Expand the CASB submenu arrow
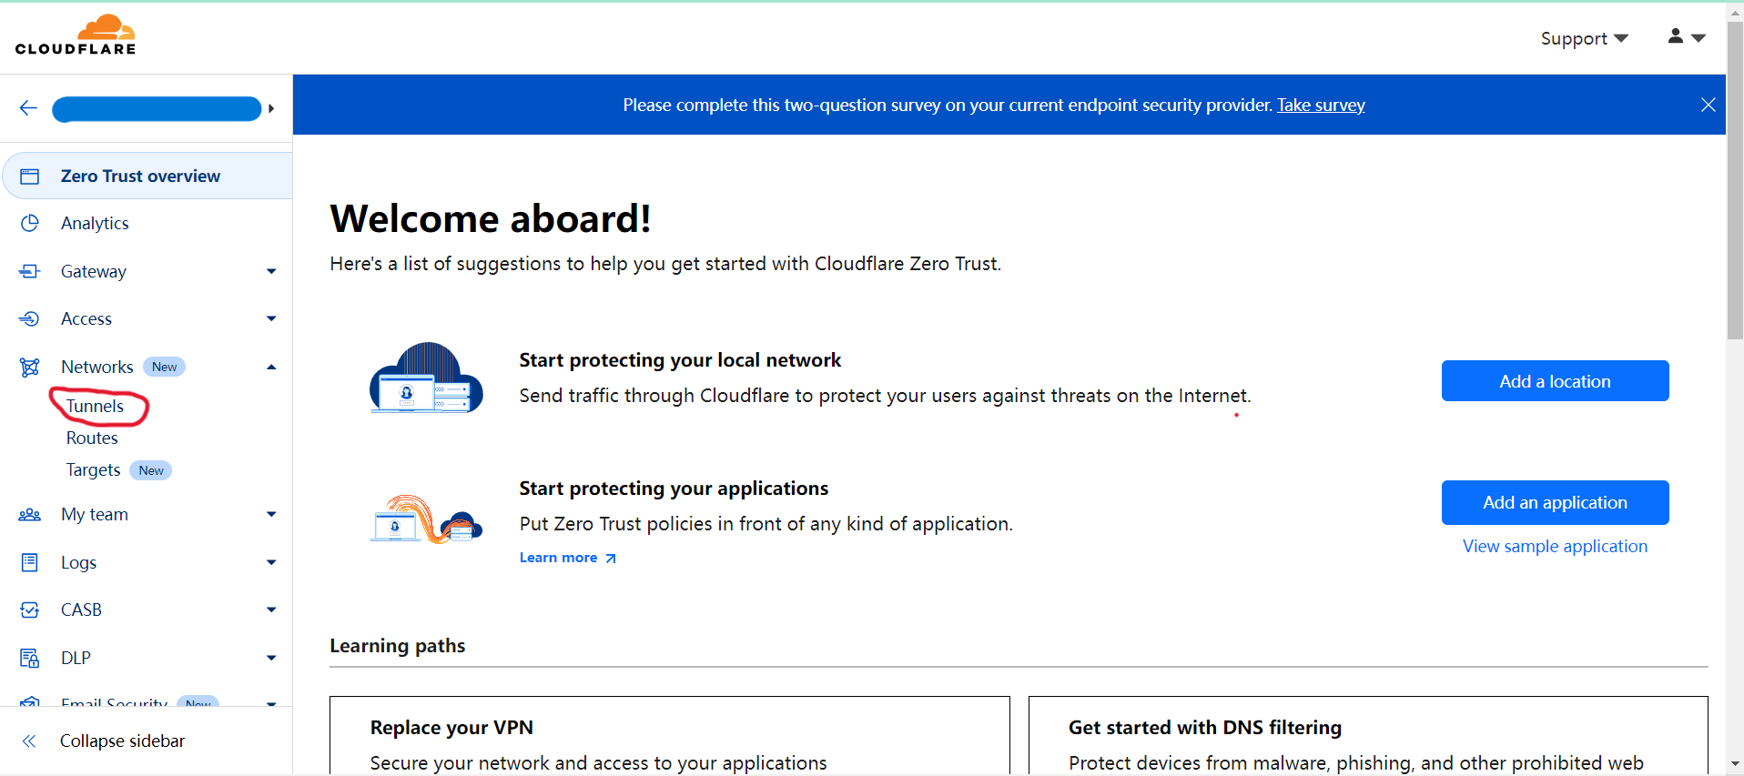 271,610
